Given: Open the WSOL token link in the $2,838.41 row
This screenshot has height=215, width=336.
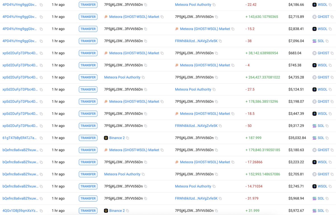Looking at the screenshot, I should coord(323,29).
